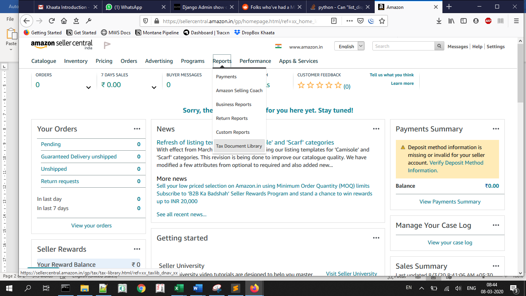
Task: Open the English language dropdown
Action: [349, 46]
